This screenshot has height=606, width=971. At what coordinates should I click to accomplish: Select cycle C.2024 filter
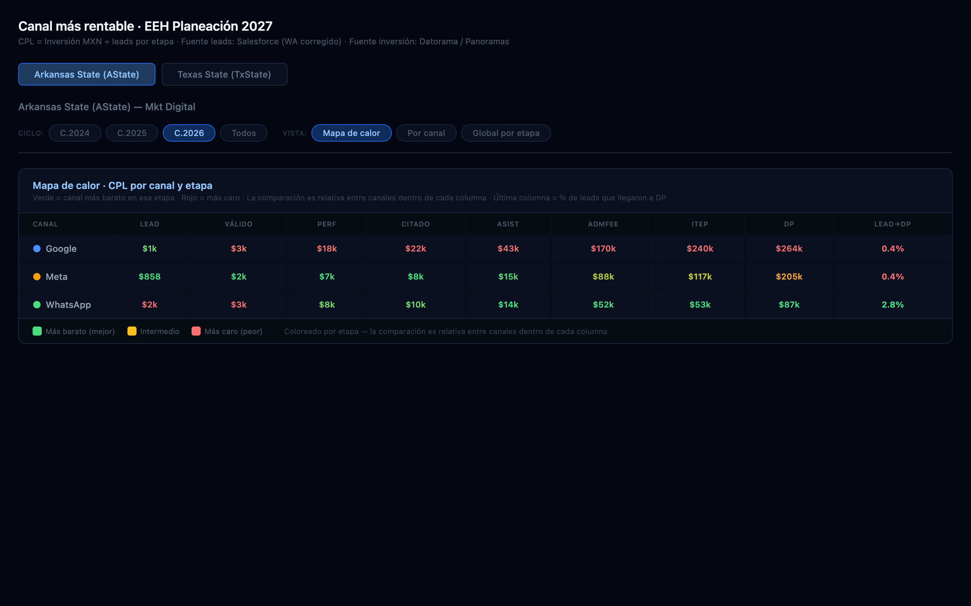(75, 133)
